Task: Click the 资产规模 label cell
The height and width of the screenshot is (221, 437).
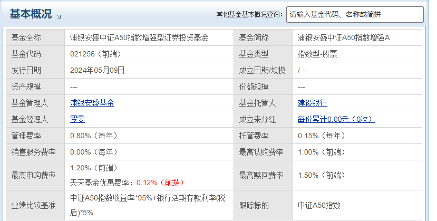Action: (35, 87)
